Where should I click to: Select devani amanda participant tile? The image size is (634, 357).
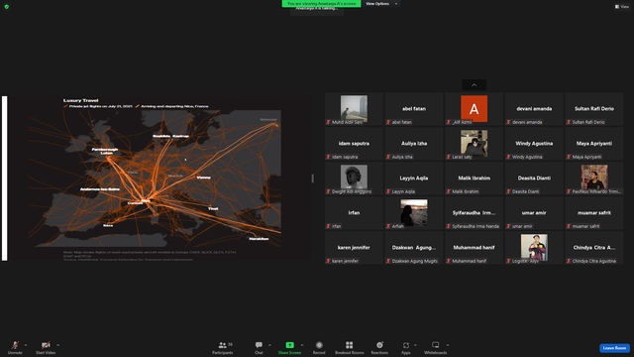534,109
